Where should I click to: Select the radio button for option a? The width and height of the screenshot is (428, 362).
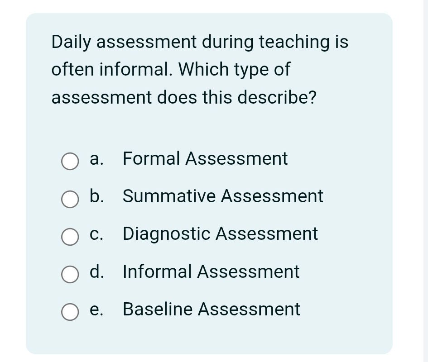point(70,161)
